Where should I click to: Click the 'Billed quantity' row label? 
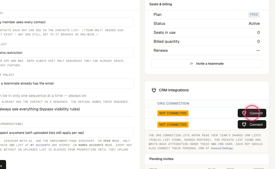(166, 41)
